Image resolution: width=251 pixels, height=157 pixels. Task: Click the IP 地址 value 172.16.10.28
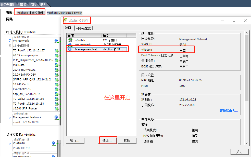pyautogui.click(x=187, y=99)
